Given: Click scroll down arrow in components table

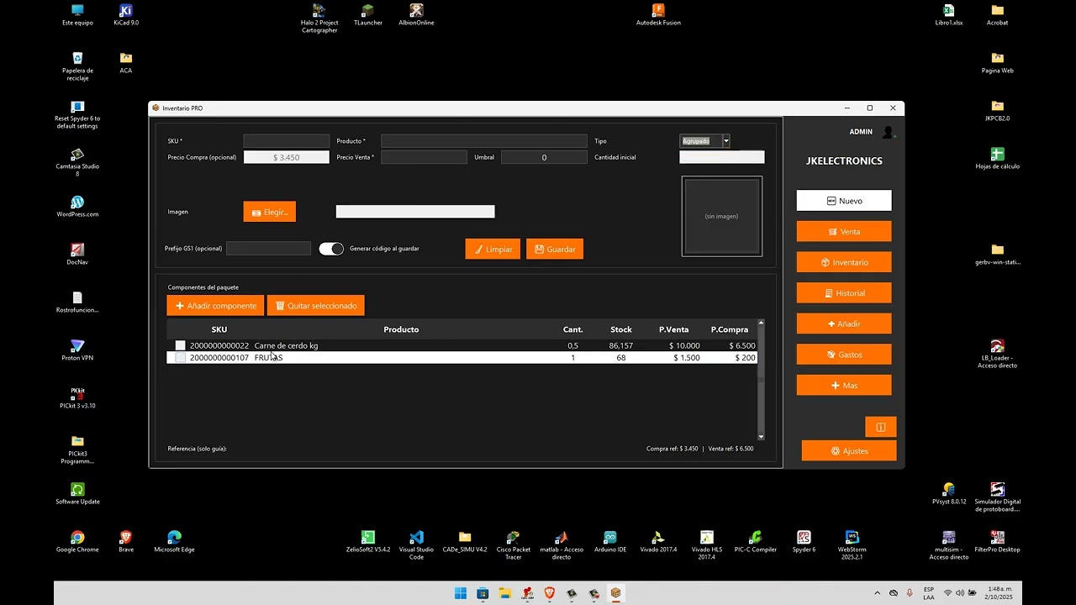Looking at the screenshot, I should pos(762,437).
